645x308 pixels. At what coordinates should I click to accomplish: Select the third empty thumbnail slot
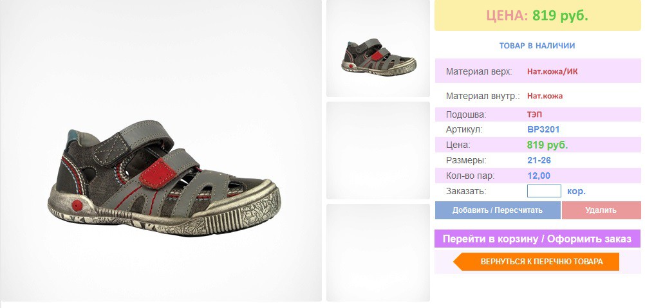378,253
